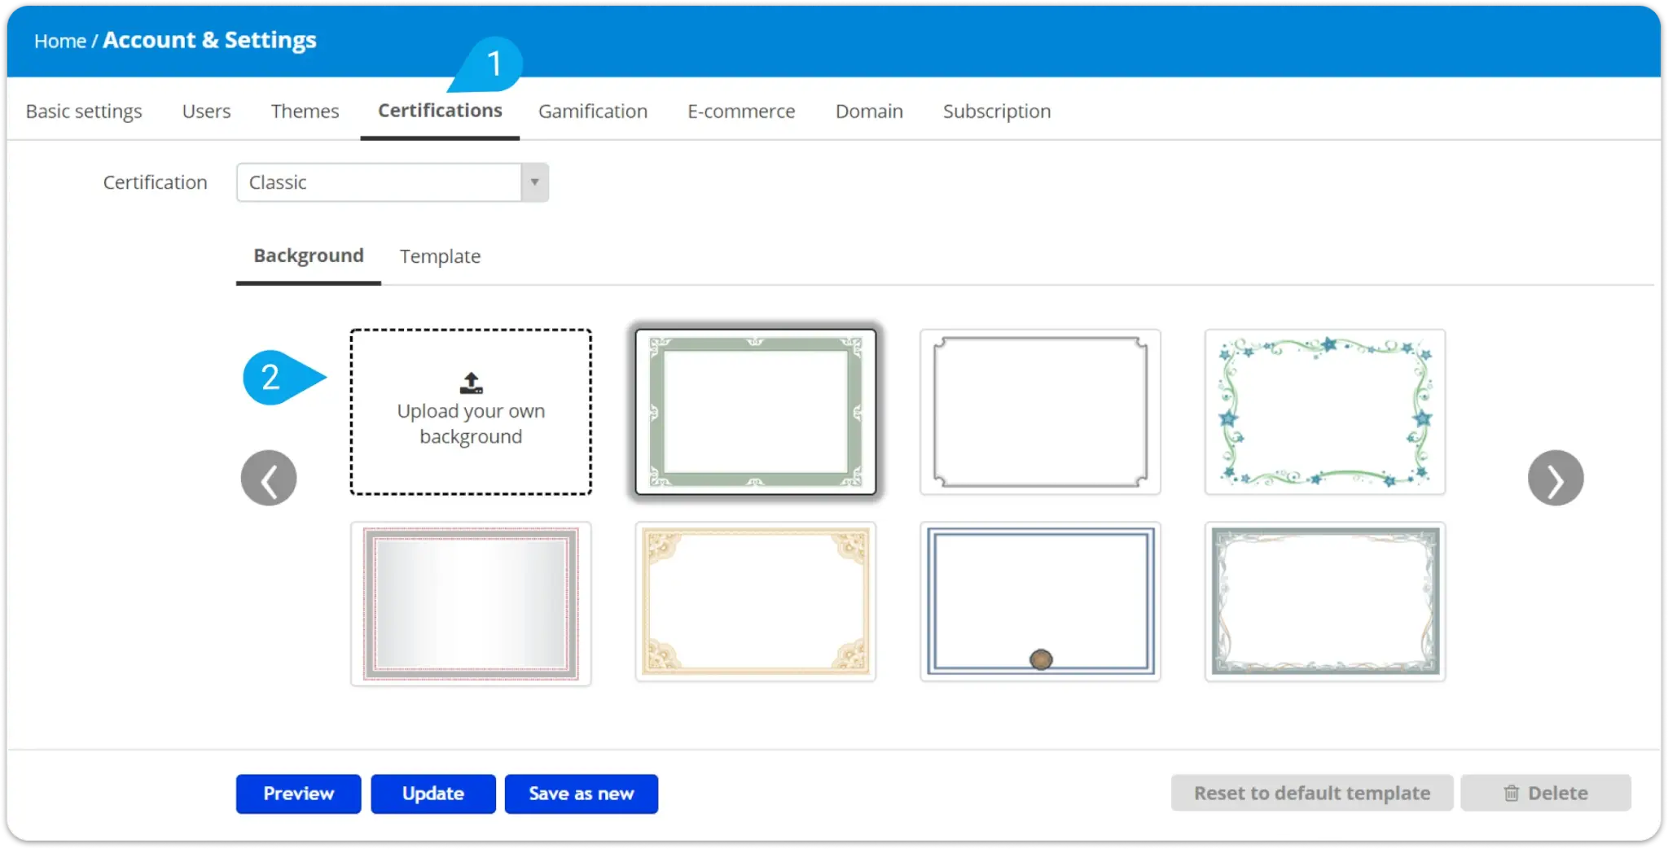This screenshot has width=1668, height=849.
Task: Click the upload arrow icon in dashed box
Action: (x=471, y=382)
